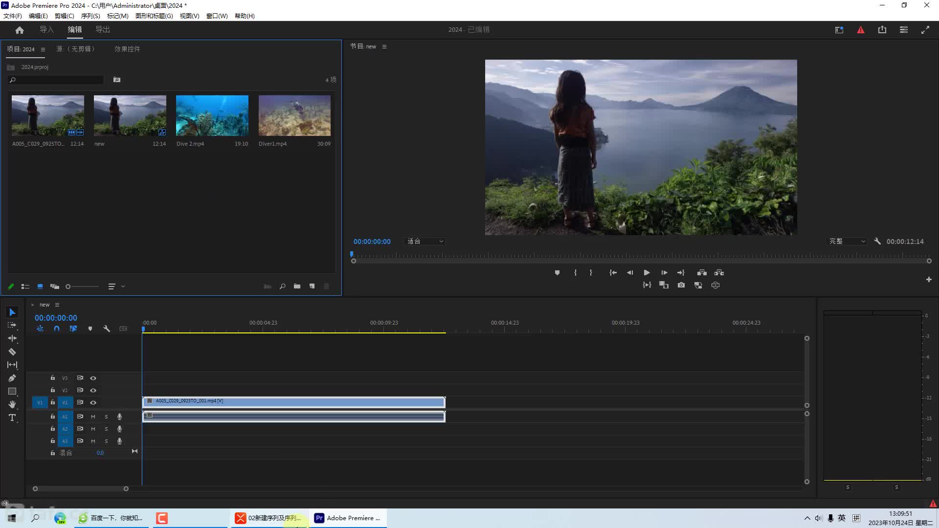Click the Lift button
The image size is (939, 528).
[702, 273]
